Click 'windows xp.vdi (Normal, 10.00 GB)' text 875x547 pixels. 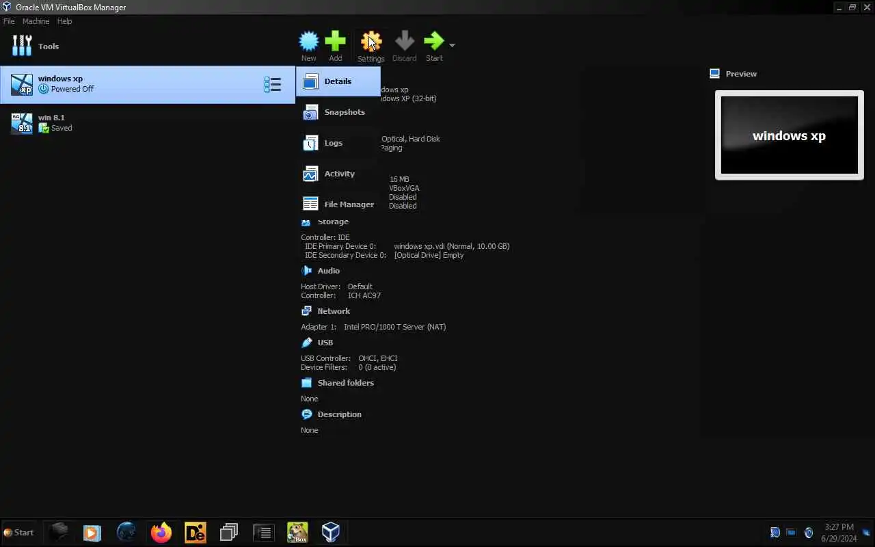coord(451,246)
